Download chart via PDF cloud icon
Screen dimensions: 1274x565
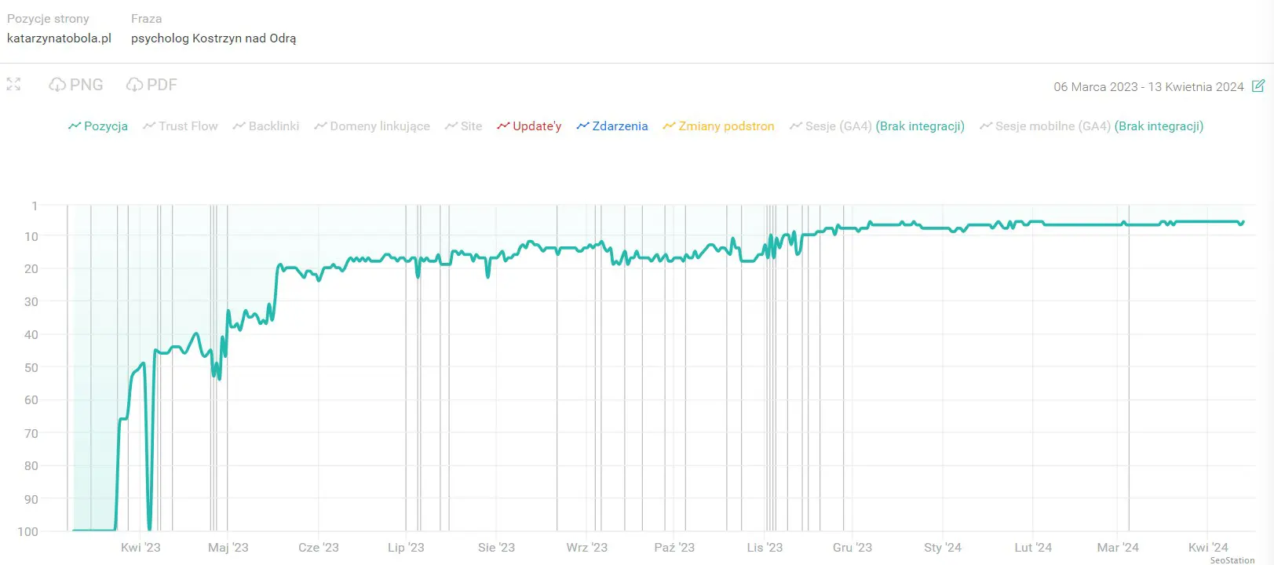[x=134, y=85]
